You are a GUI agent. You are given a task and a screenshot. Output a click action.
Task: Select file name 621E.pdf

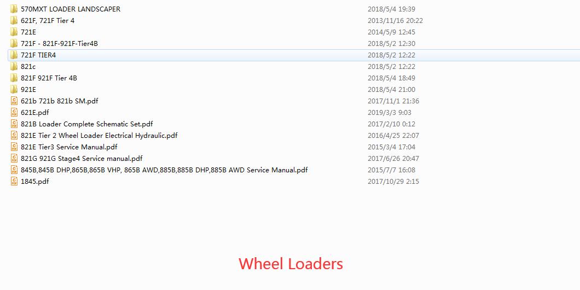(35, 112)
